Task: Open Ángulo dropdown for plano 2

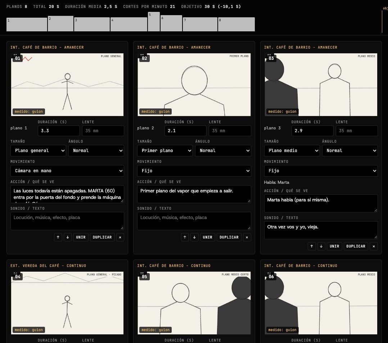Action: coord(223,151)
